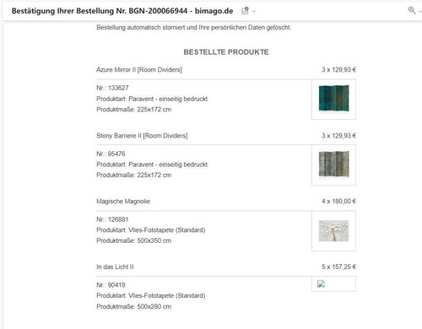The width and height of the screenshot is (422, 329).
Task: Click the 'Azure Mirror II [Room Dividers]' title
Action: tap(139, 70)
